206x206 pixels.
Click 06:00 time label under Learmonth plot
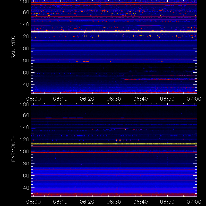(x=33, y=202)
